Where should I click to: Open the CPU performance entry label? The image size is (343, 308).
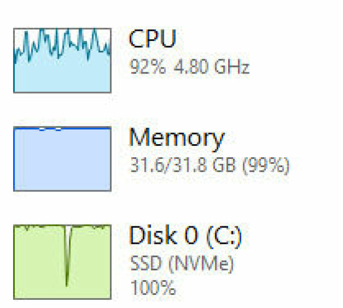coord(152,39)
